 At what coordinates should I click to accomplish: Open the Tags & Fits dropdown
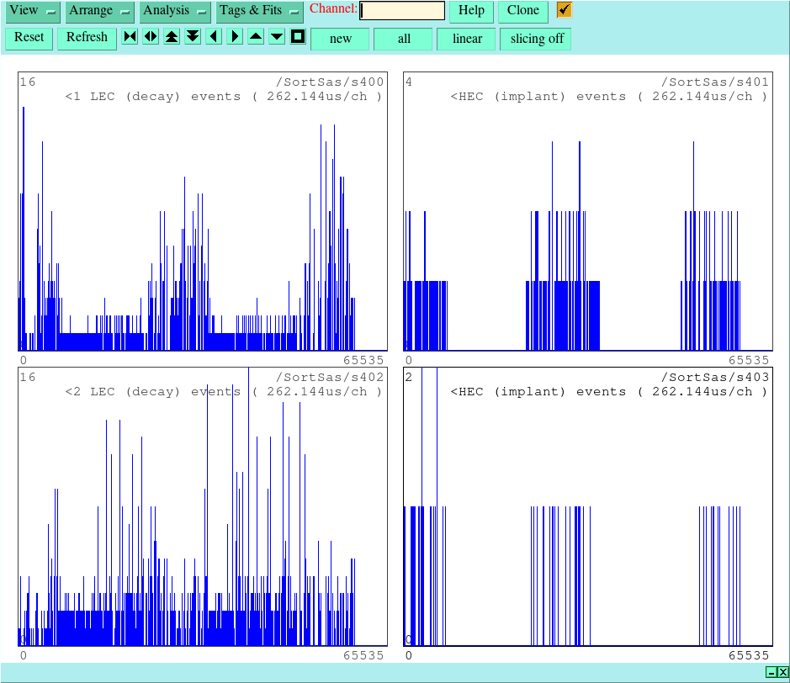[x=259, y=11]
